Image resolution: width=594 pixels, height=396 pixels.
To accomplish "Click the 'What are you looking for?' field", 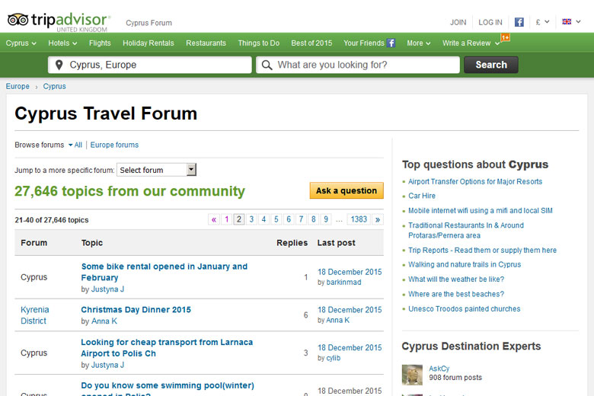I will 358,65.
